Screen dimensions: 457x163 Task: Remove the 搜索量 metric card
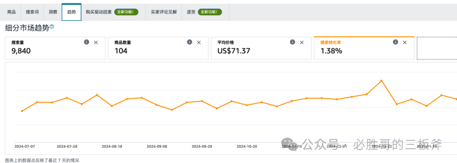[96, 42]
